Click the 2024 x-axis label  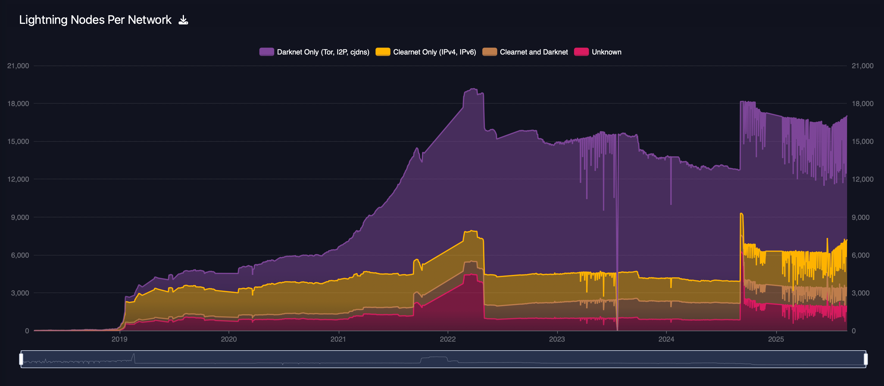[666, 339]
